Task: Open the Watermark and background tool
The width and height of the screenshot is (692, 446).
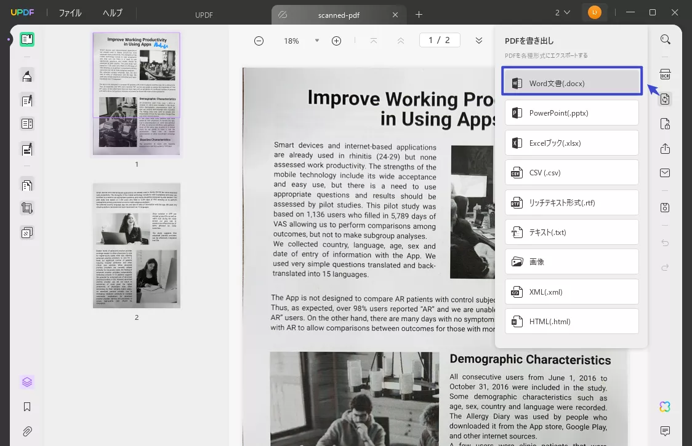Action: pos(27,233)
